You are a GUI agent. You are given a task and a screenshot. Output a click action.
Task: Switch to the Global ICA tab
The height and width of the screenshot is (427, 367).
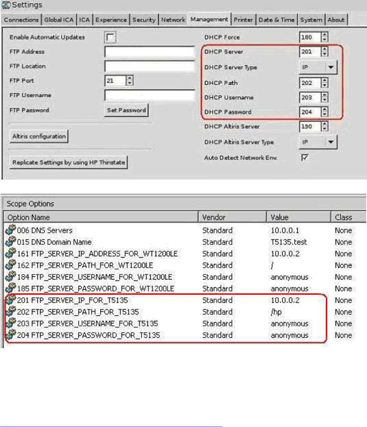[x=59, y=20]
